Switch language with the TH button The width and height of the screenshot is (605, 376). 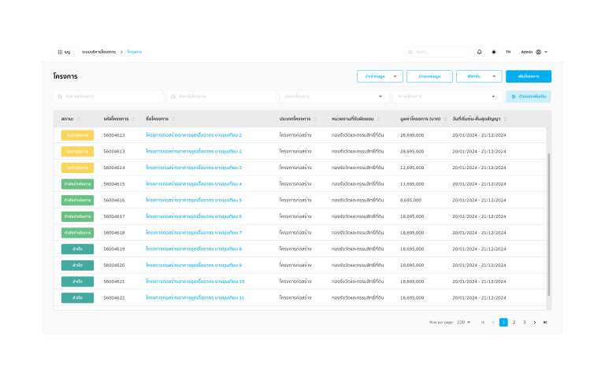[x=508, y=52]
